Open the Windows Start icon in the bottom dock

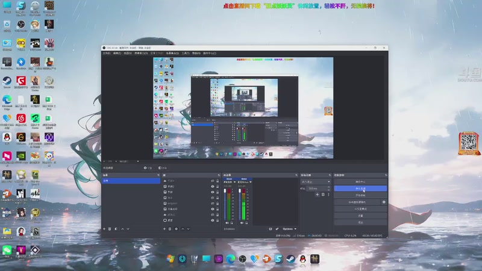point(171,259)
